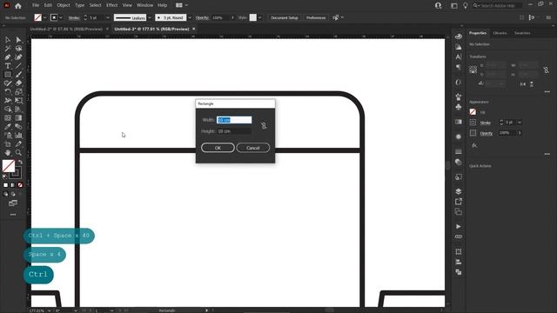Screen dimensions: 557x313
Task: Click the Illustrator Home icon
Action: [18, 6]
